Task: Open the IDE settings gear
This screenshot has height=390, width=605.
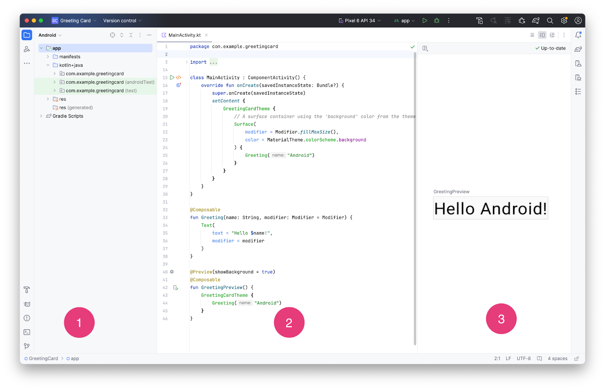Action: (x=564, y=20)
